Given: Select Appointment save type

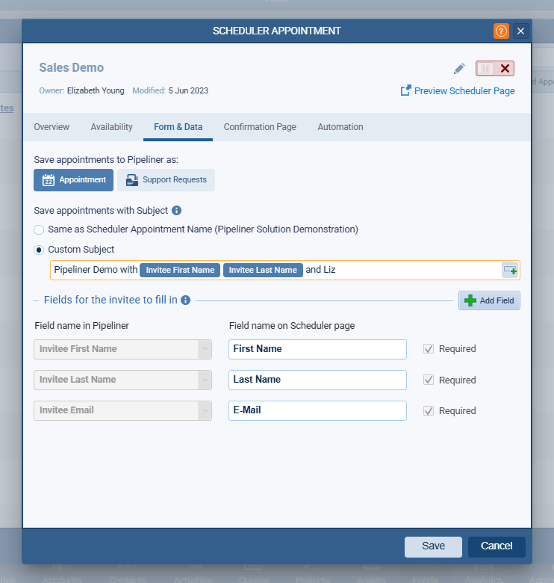Looking at the screenshot, I should coord(74,180).
